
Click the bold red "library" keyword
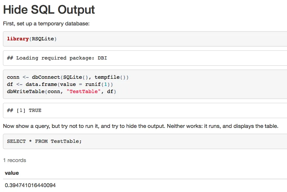point(18,39)
